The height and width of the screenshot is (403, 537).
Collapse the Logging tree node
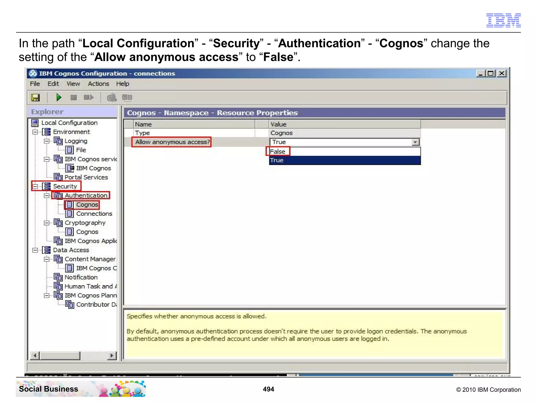click(47, 141)
